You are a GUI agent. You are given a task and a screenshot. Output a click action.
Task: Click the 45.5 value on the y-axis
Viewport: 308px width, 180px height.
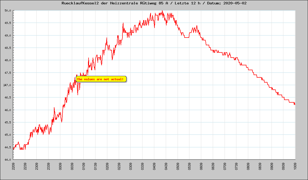coord(7,122)
